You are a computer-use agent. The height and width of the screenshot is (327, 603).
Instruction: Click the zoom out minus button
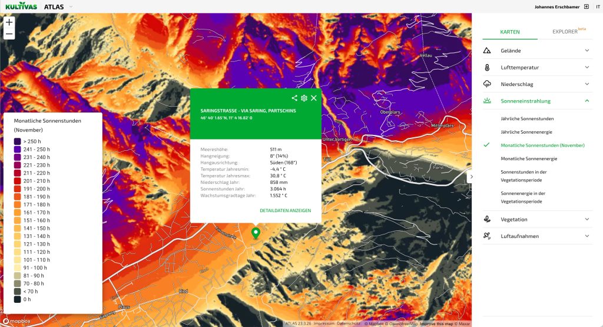pos(9,34)
